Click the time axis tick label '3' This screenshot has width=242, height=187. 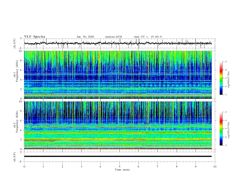click(x=81, y=167)
